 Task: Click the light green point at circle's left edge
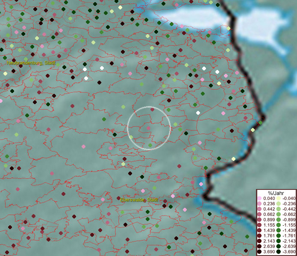pyautogui.click(x=131, y=137)
